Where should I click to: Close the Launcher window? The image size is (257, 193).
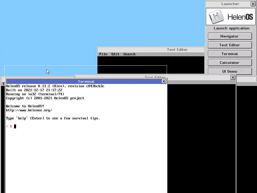pyautogui.click(x=253, y=4)
